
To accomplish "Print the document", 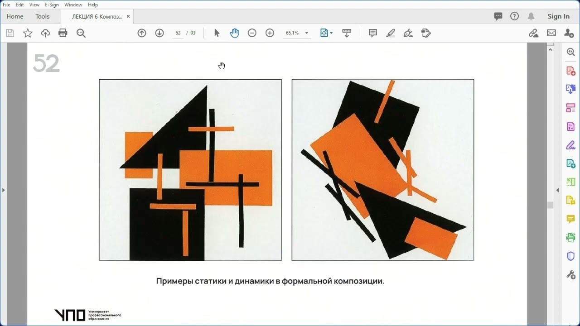I will point(63,33).
